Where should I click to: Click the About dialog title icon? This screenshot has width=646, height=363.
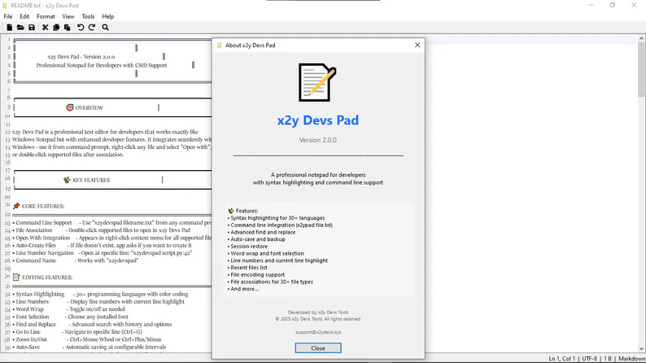click(x=219, y=45)
